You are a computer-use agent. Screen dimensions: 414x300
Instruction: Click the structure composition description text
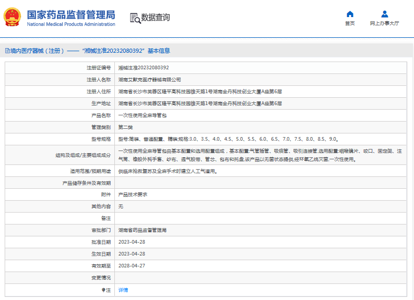(x=260, y=155)
